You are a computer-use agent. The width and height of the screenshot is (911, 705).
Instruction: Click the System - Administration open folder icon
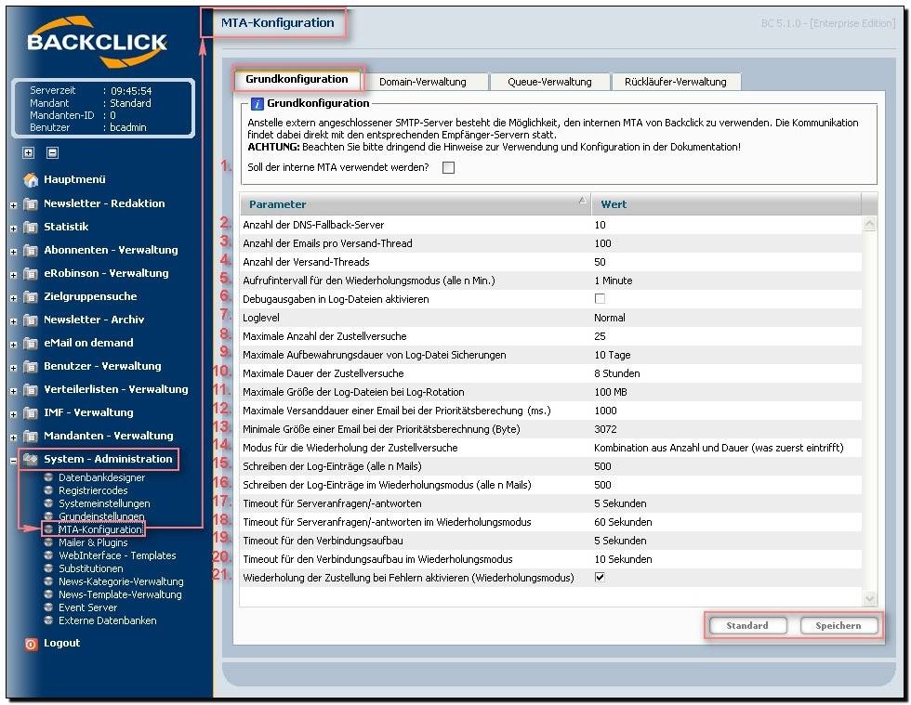pyautogui.click(x=30, y=459)
